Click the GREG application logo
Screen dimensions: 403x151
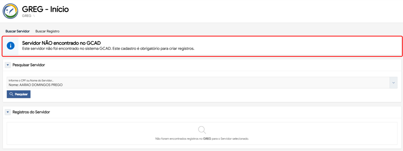point(11,11)
